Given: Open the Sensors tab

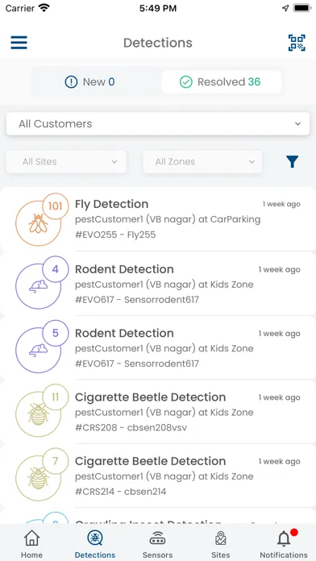Looking at the screenshot, I should 157,543.
